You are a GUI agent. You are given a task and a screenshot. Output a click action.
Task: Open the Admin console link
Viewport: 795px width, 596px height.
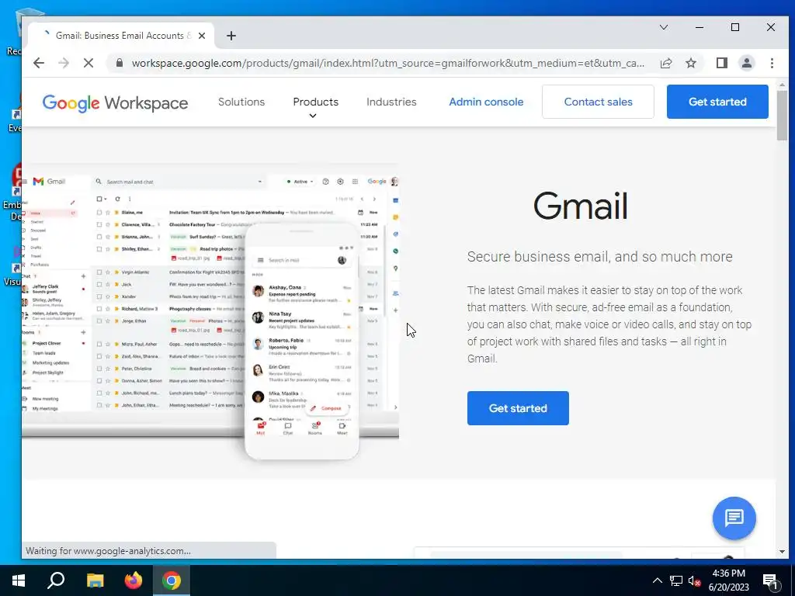486,102
